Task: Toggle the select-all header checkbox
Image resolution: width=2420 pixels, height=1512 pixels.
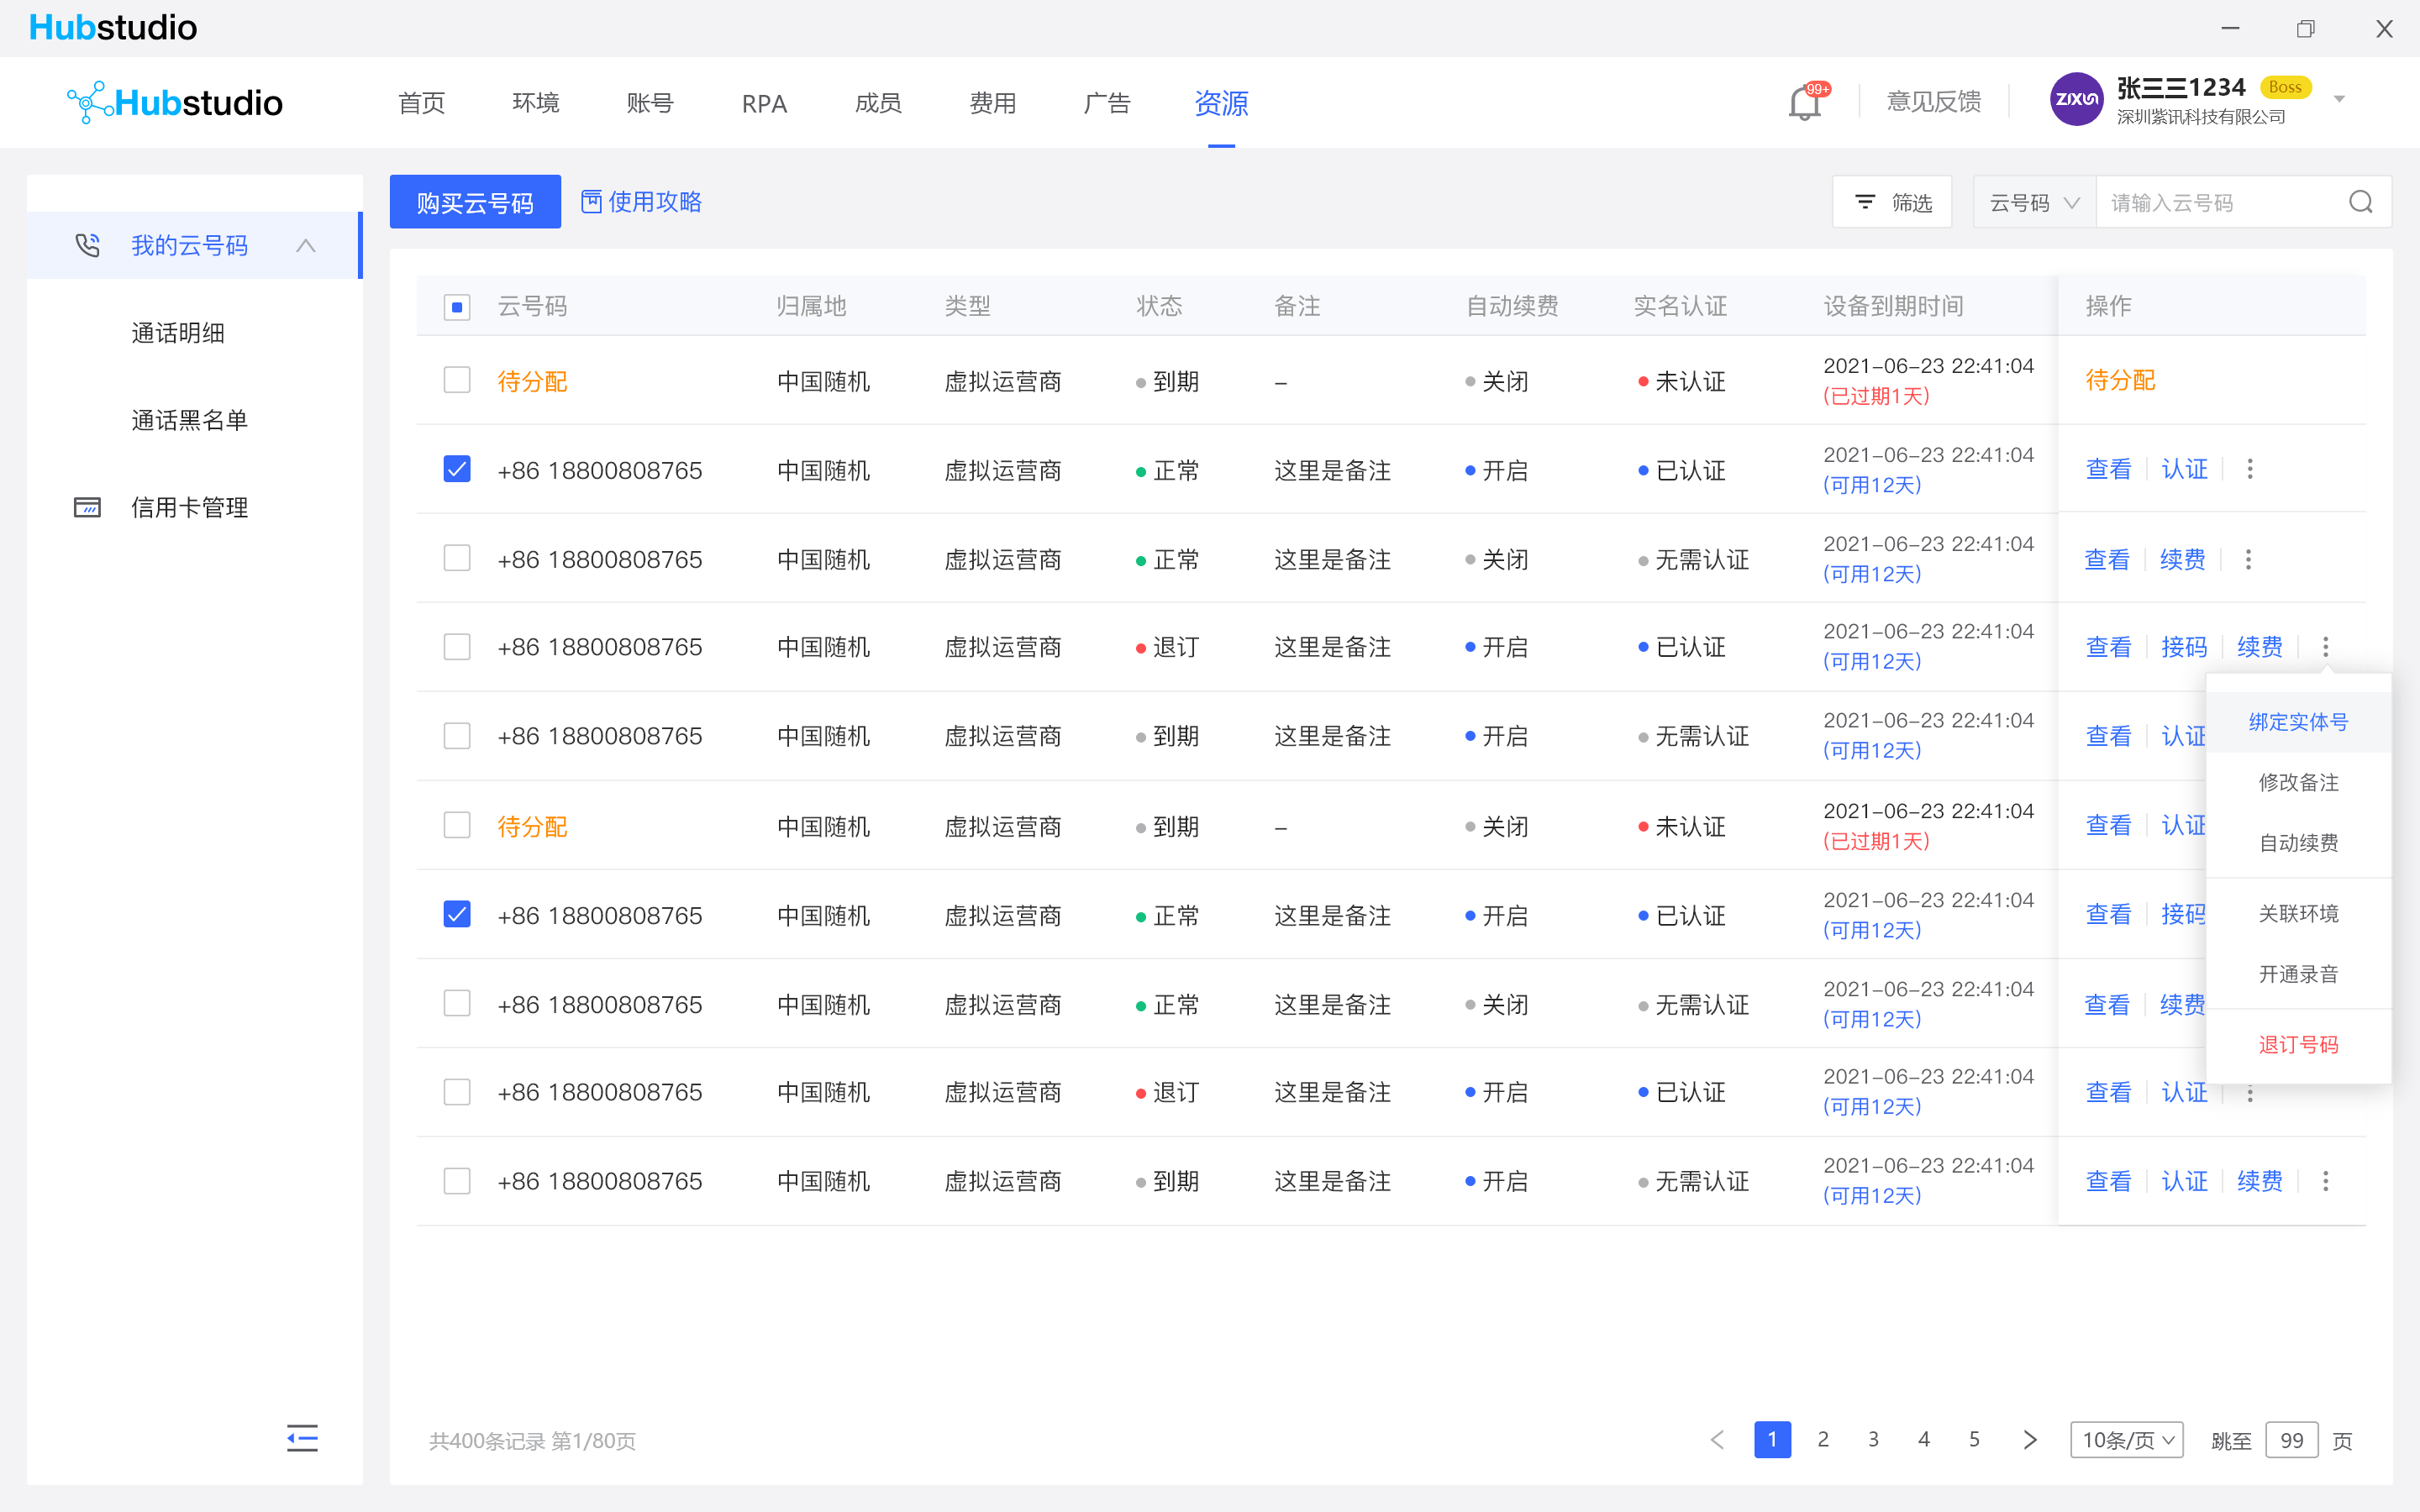Action: pyautogui.click(x=457, y=307)
